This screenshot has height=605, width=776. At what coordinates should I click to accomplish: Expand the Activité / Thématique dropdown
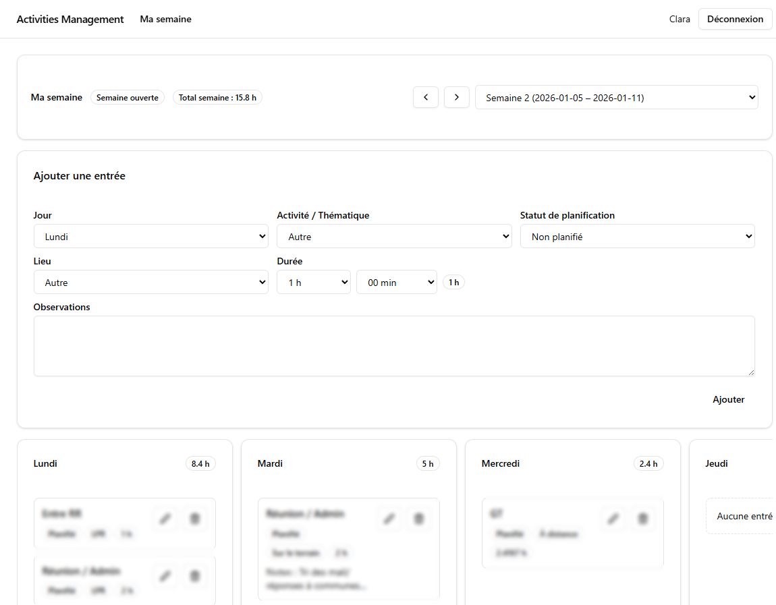point(394,237)
